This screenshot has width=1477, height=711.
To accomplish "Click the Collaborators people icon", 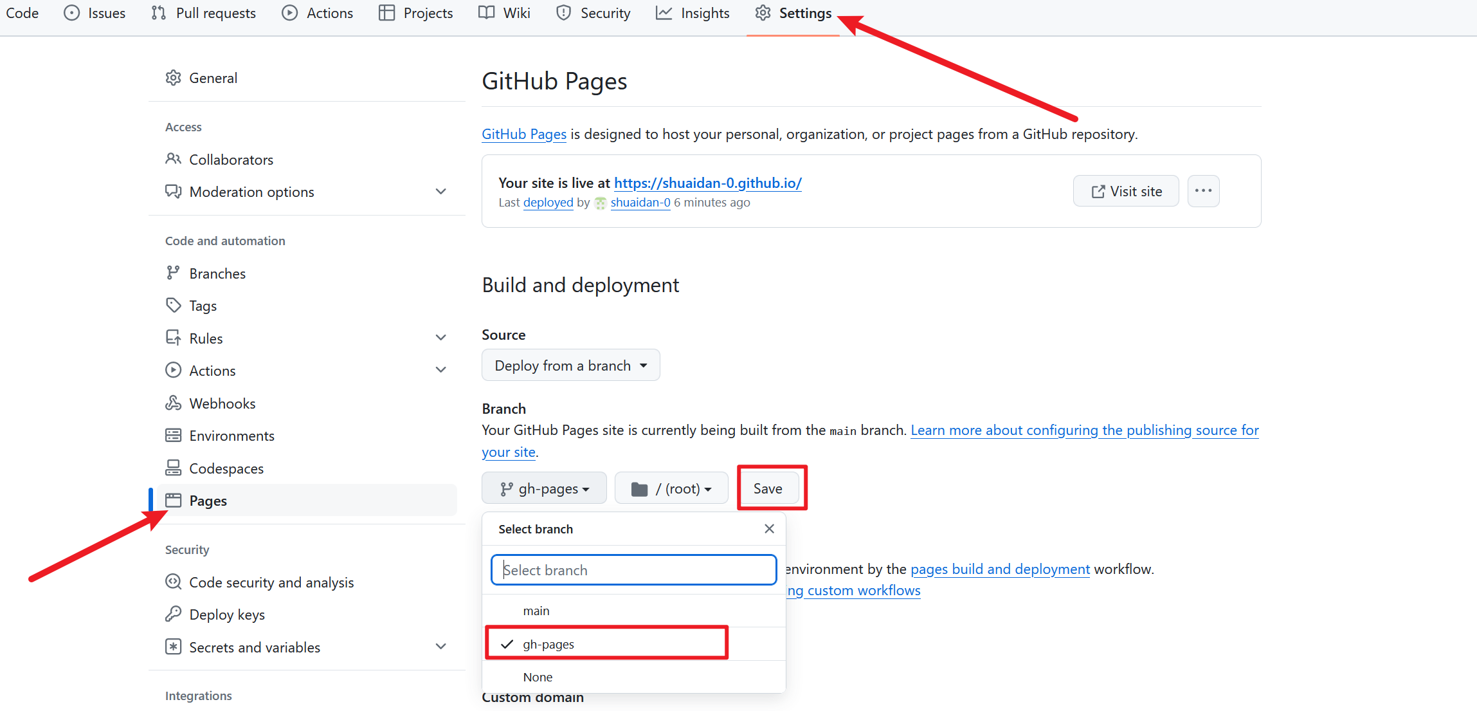I will 173,159.
